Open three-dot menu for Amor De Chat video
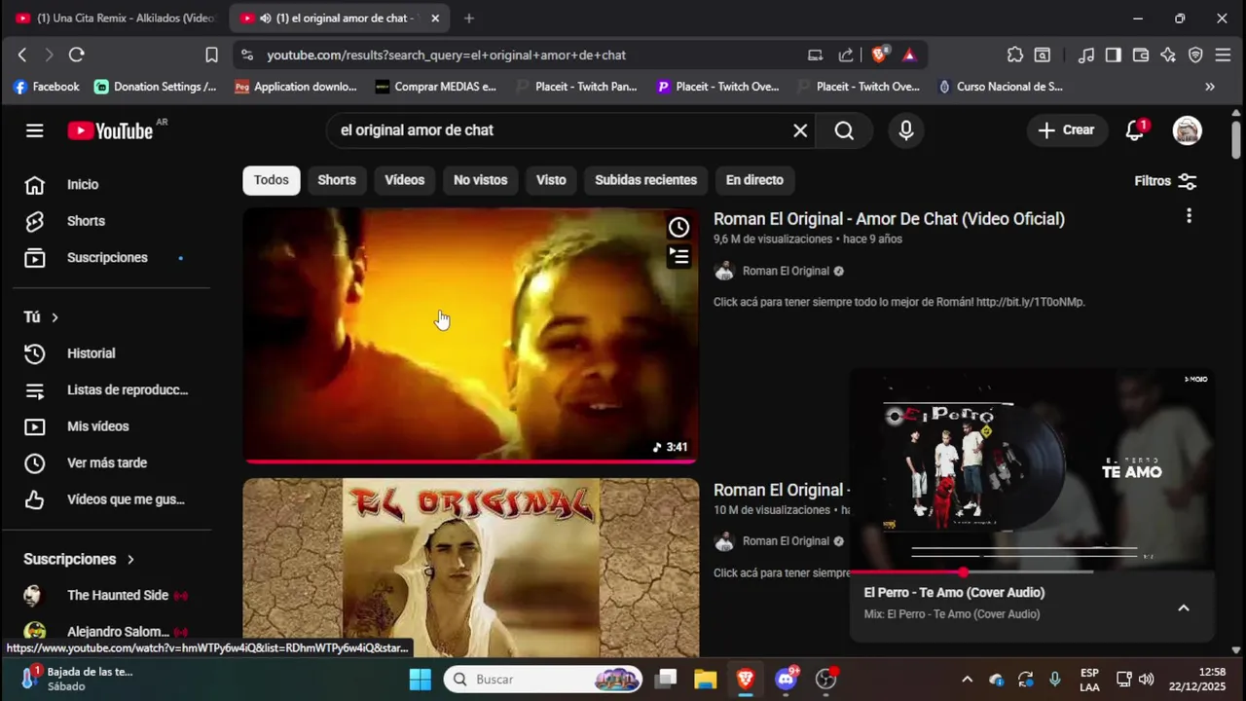Screen dimensions: 1246x701 [1189, 216]
